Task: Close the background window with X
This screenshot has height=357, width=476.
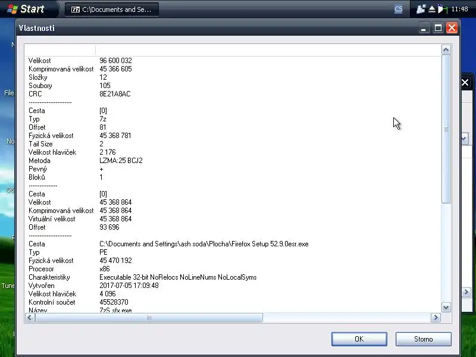Action: (x=465, y=83)
